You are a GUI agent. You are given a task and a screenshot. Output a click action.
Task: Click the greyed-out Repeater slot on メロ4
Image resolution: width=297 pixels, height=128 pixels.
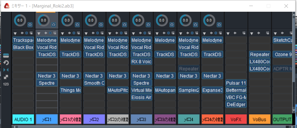click(x=189, y=69)
